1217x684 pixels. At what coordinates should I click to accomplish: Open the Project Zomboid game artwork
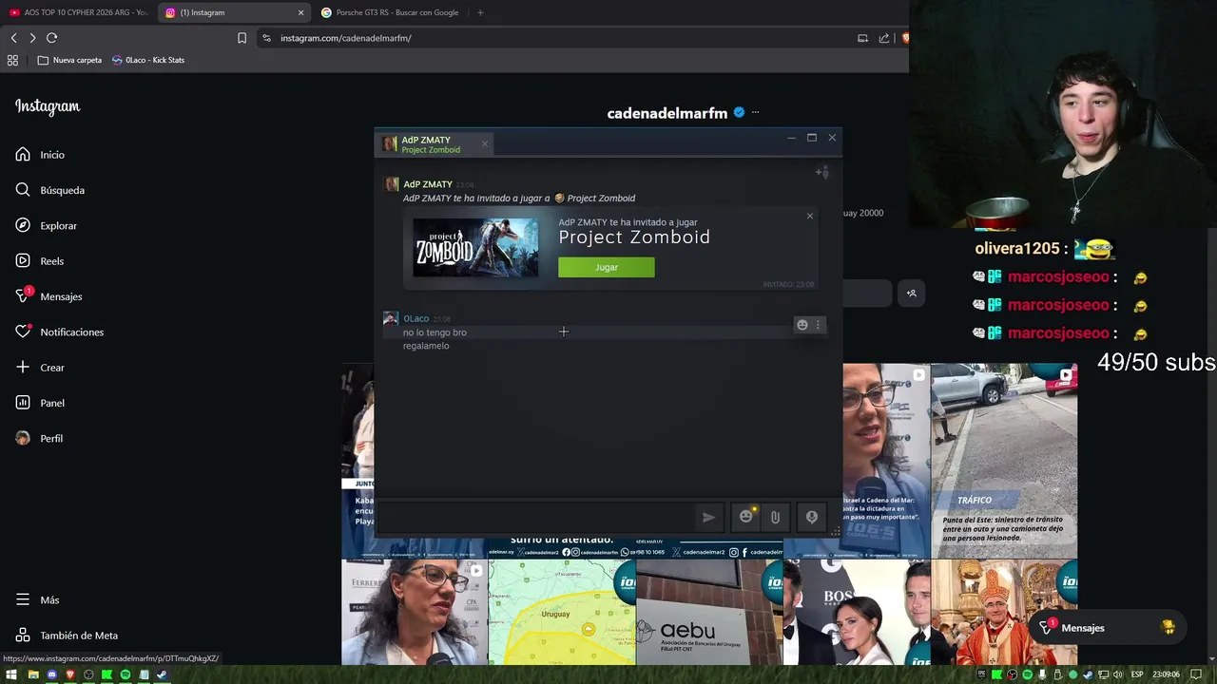[476, 248]
